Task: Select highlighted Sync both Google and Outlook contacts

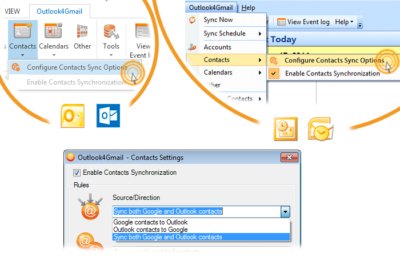Action: (x=201, y=237)
